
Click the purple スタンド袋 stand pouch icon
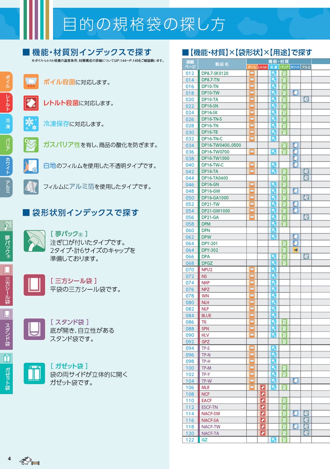coord(34,329)
